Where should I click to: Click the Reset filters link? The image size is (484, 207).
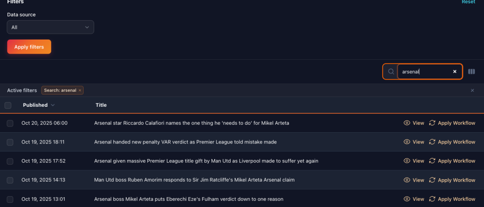[x=468, y=2]
